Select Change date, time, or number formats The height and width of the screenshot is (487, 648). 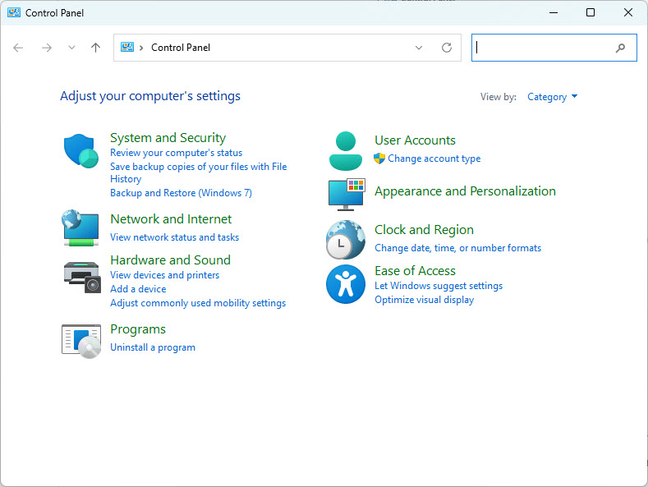coord(458,248)
